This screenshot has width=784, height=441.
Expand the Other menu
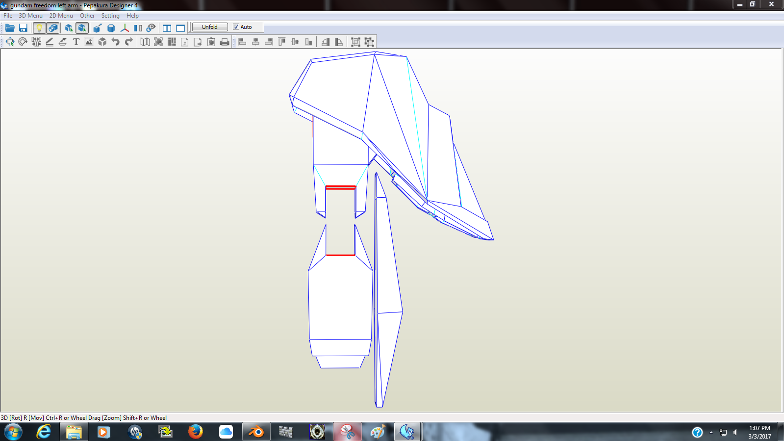coord(87,16)
